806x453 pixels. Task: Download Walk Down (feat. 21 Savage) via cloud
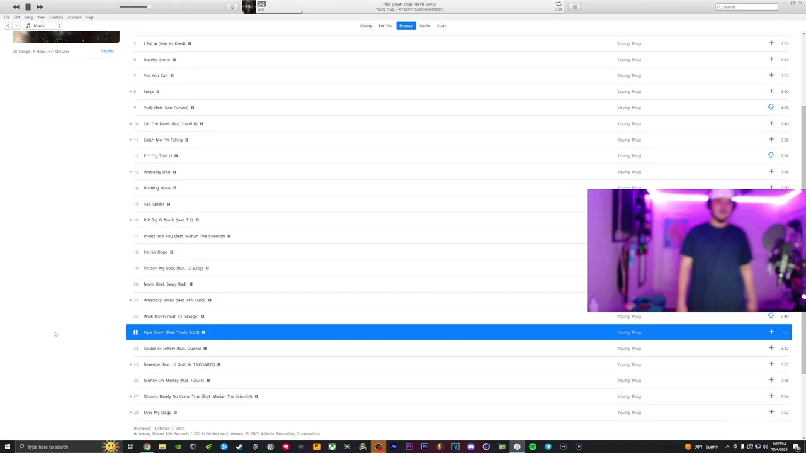[x=771, y=316]
